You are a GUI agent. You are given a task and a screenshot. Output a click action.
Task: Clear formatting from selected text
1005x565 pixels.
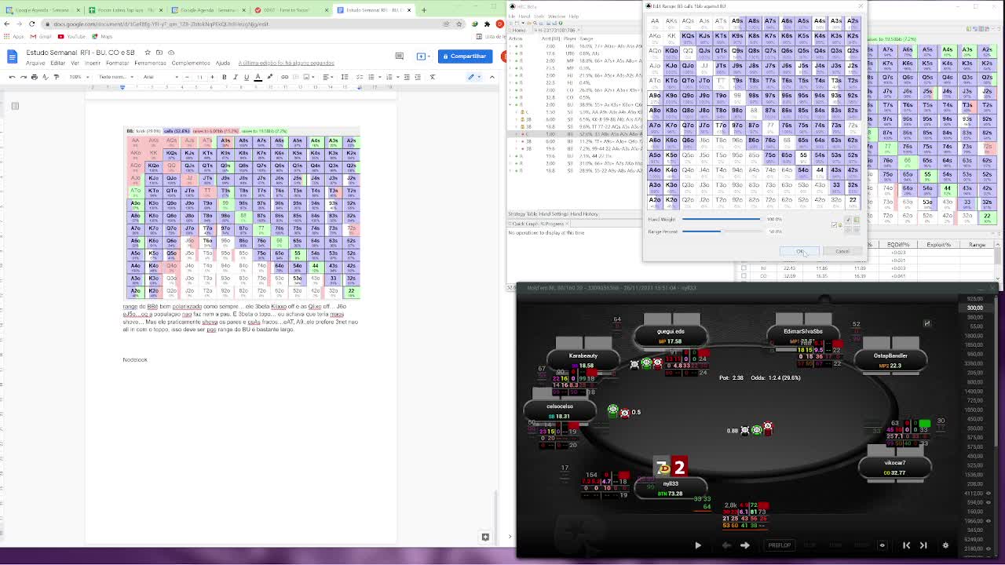pos(433,77)
